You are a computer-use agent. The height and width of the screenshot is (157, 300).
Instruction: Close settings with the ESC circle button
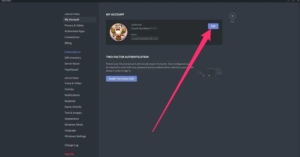232,16
